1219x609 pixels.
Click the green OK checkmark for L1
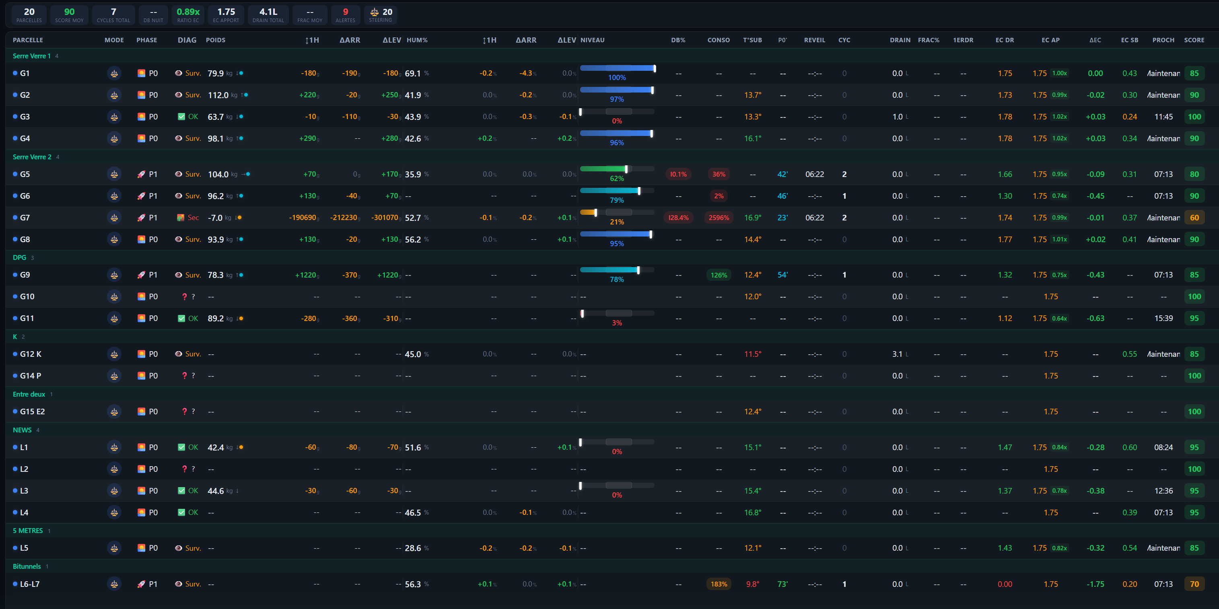181,447
